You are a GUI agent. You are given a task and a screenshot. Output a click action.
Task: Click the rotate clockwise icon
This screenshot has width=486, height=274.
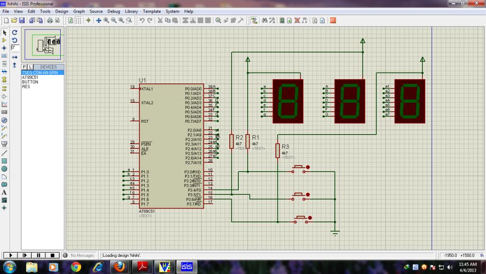pyautogui.click(x=15, y=33)
